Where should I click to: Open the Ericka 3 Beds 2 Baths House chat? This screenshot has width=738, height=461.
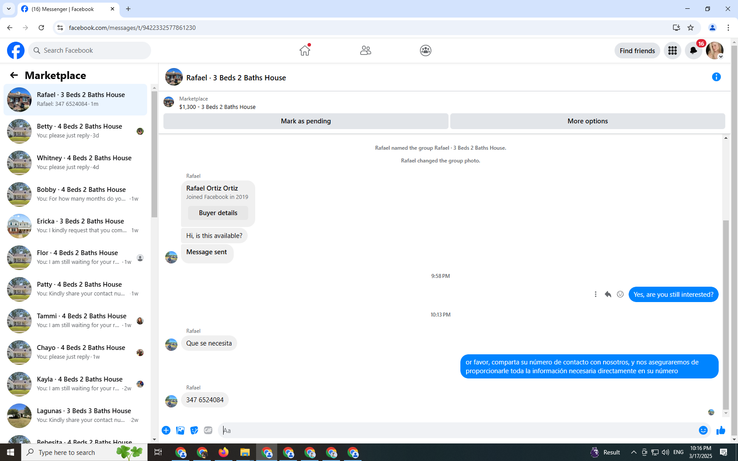pos(76,226)
